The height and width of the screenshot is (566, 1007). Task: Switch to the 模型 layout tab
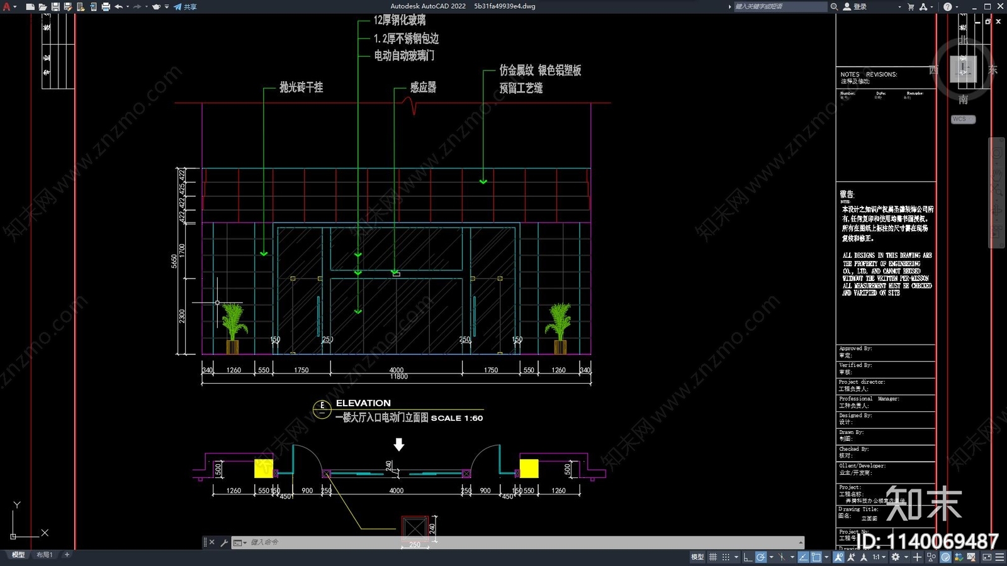(x=18, y=555)
